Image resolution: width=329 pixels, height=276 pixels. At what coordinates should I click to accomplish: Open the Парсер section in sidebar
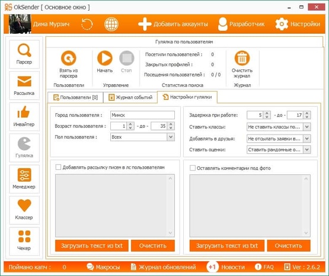[x=24, y=54]
